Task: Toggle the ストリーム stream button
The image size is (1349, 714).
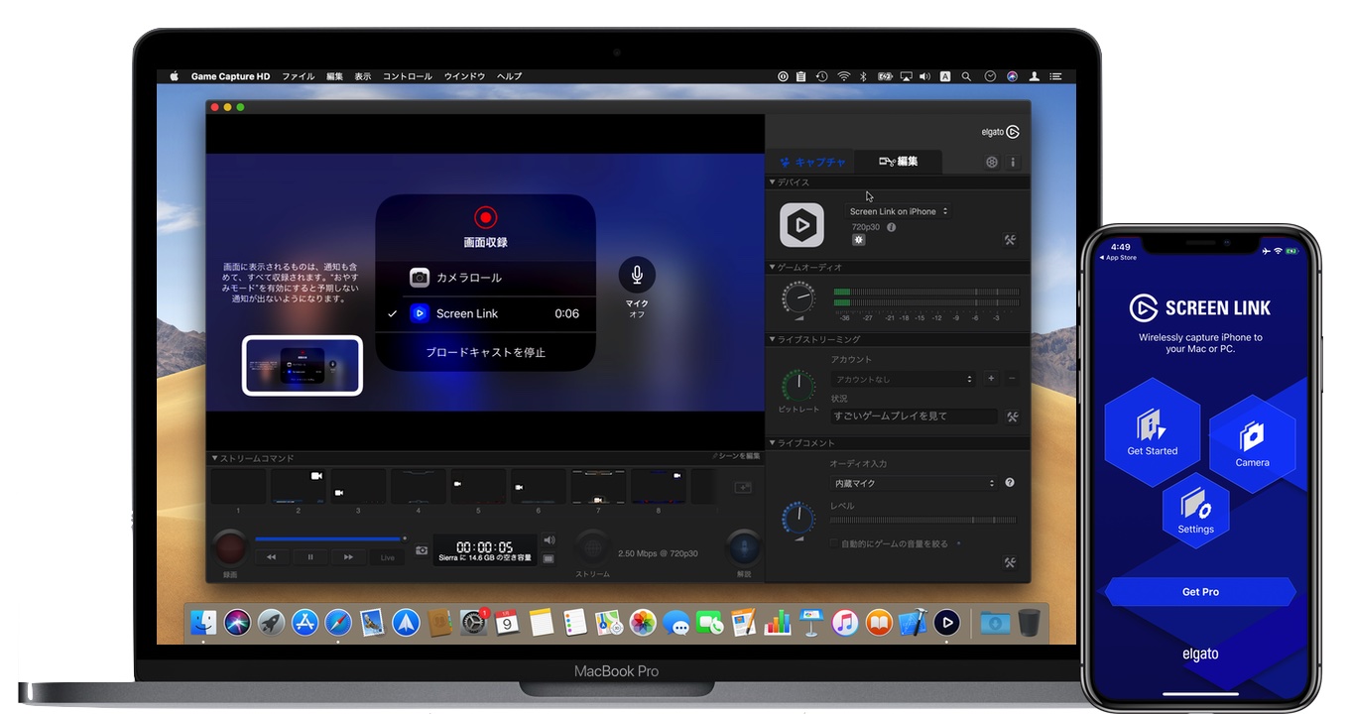Action: click(592, 548)
